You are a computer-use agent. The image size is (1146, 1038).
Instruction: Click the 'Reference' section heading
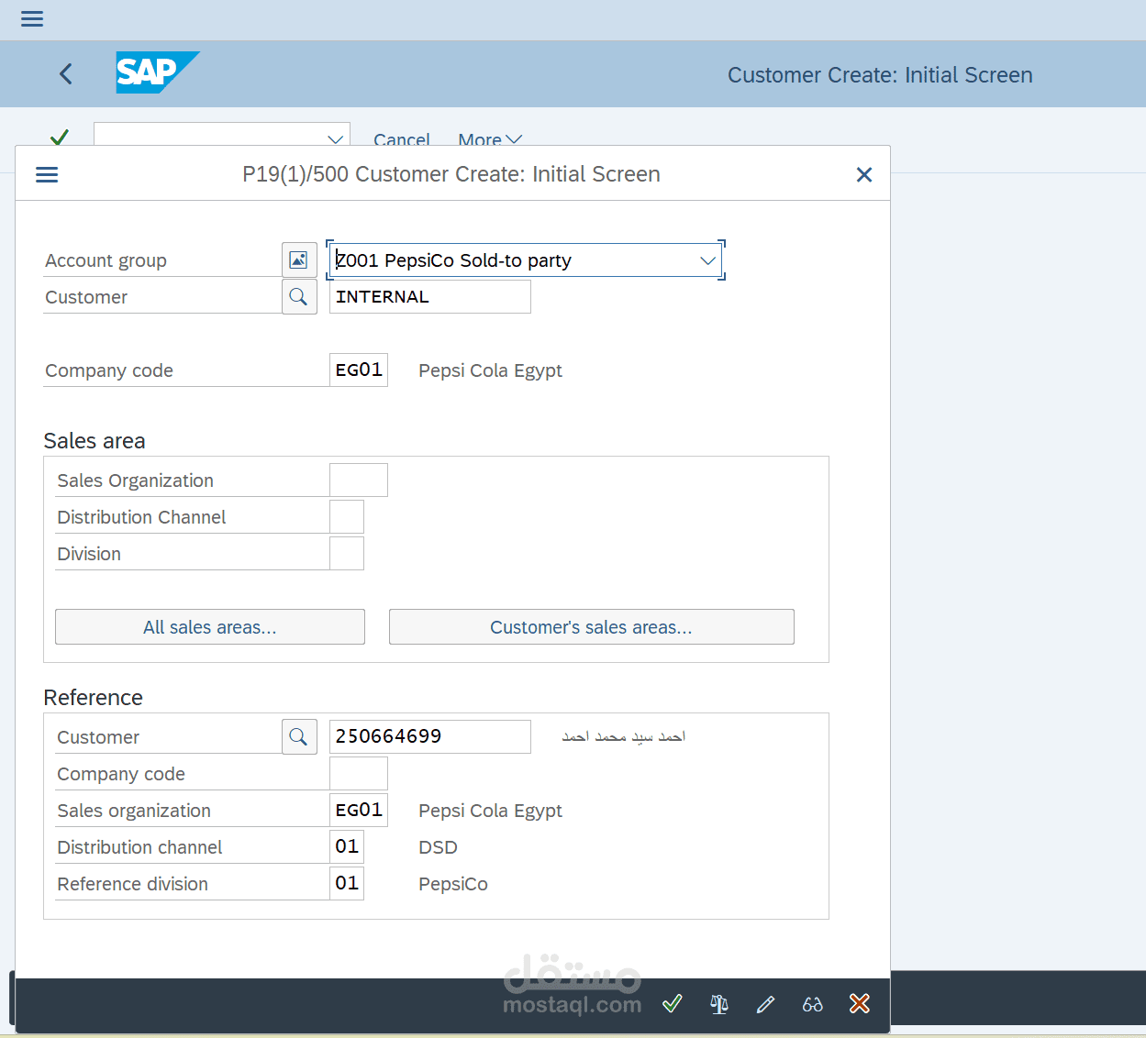[94, 698]
